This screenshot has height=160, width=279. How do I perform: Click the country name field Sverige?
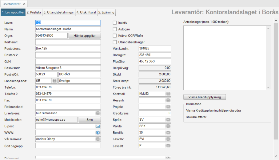tap(80, 81)
